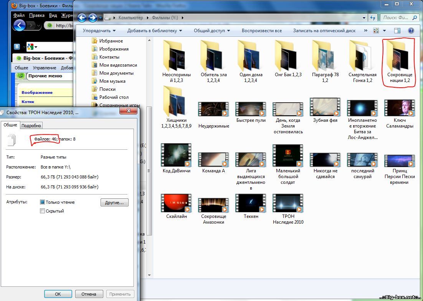The image size is (423, 301).
Task: Select the Онг Бак 1,2,3 folder
Action: [288, 59]
